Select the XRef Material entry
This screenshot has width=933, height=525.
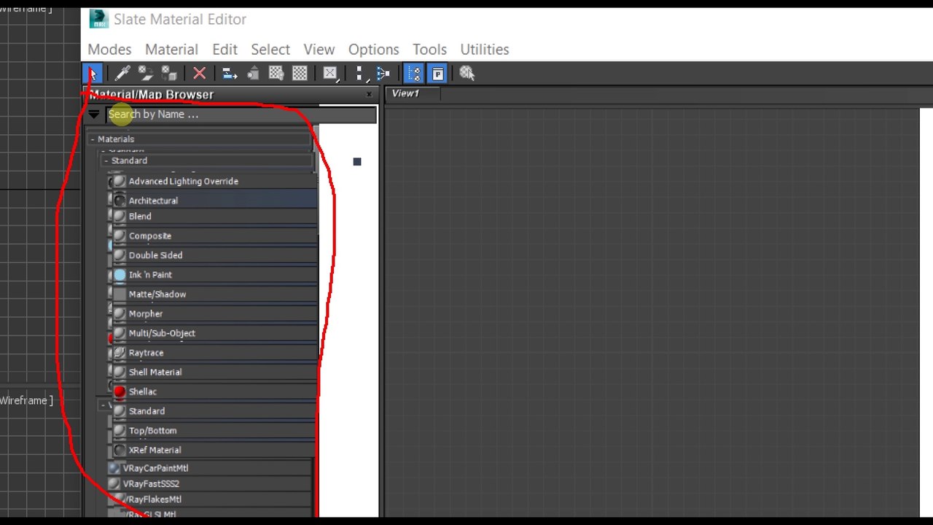pos(213,450)
